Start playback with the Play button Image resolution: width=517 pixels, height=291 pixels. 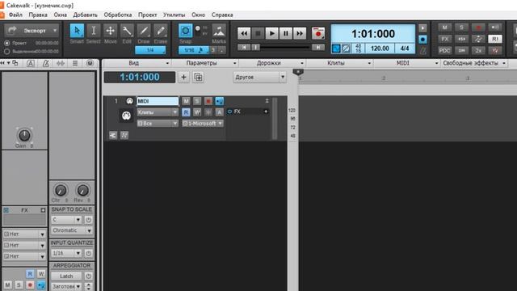coord(271,33)
